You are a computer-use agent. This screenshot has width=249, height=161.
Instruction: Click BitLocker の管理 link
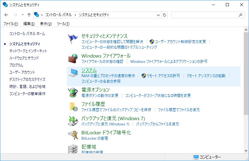pos(95,138)
